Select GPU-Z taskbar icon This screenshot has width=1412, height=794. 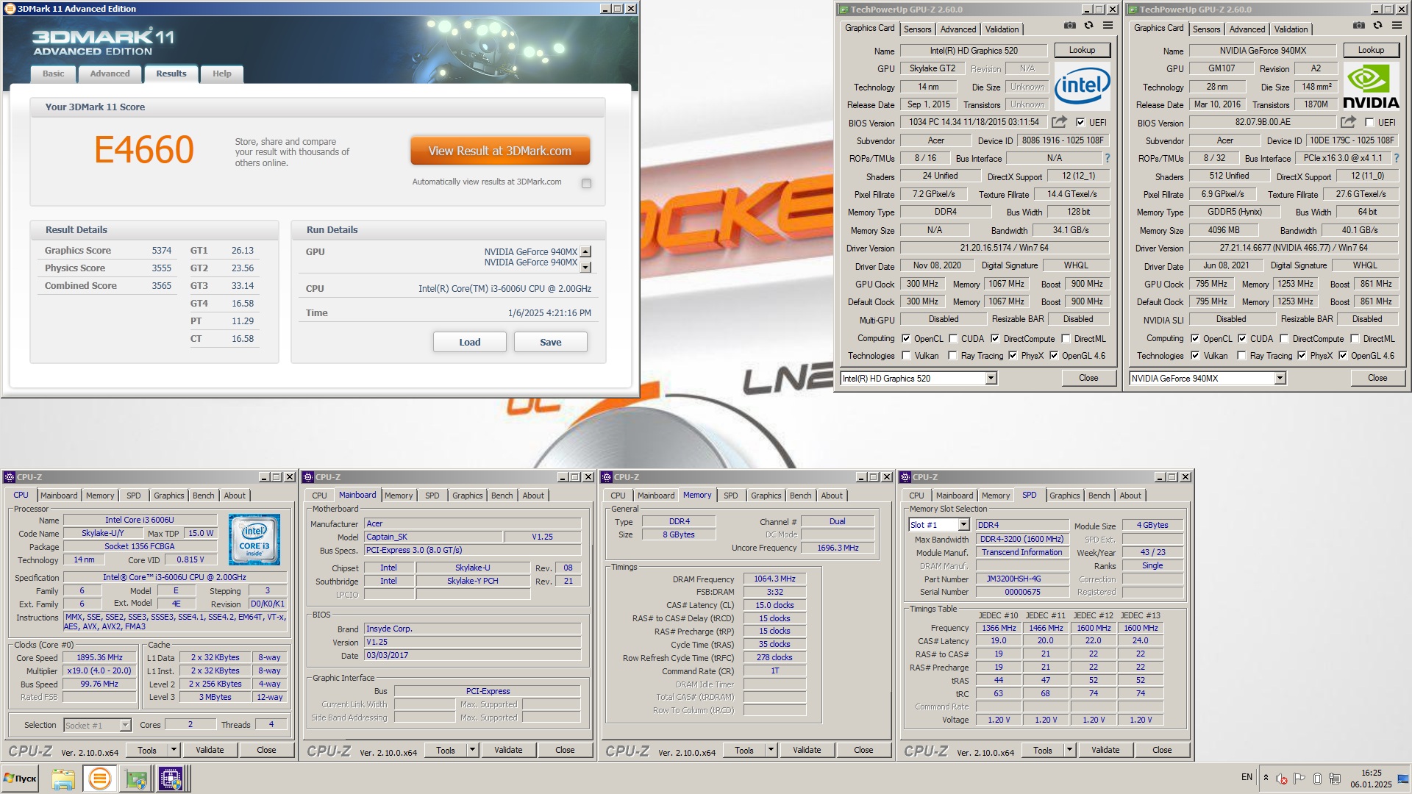pos(135,779)
